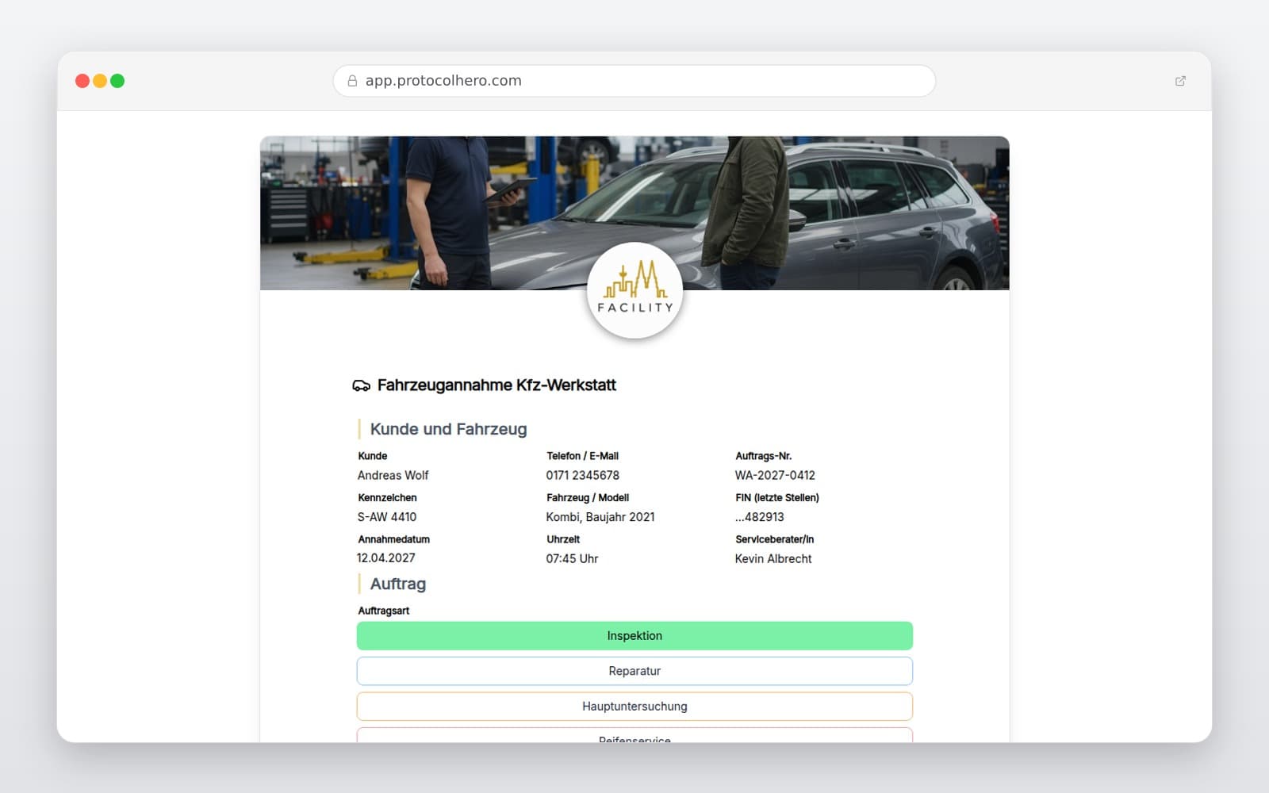The image size is (1269, 793).
Task: Click the Kunde field label
Action: pos(373,456)
